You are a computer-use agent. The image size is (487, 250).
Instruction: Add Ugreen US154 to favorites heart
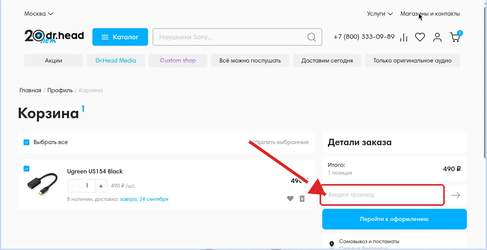(x=290, y=199)
